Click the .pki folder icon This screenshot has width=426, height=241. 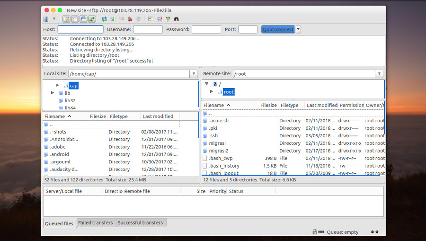click(x=205, y=128)
